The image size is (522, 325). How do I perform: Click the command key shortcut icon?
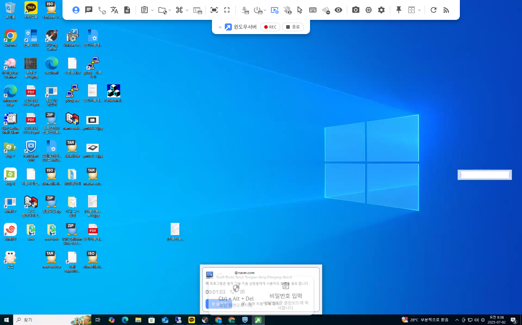179,10
